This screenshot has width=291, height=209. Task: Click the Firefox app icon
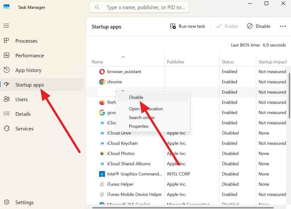(x=102, y=102)
